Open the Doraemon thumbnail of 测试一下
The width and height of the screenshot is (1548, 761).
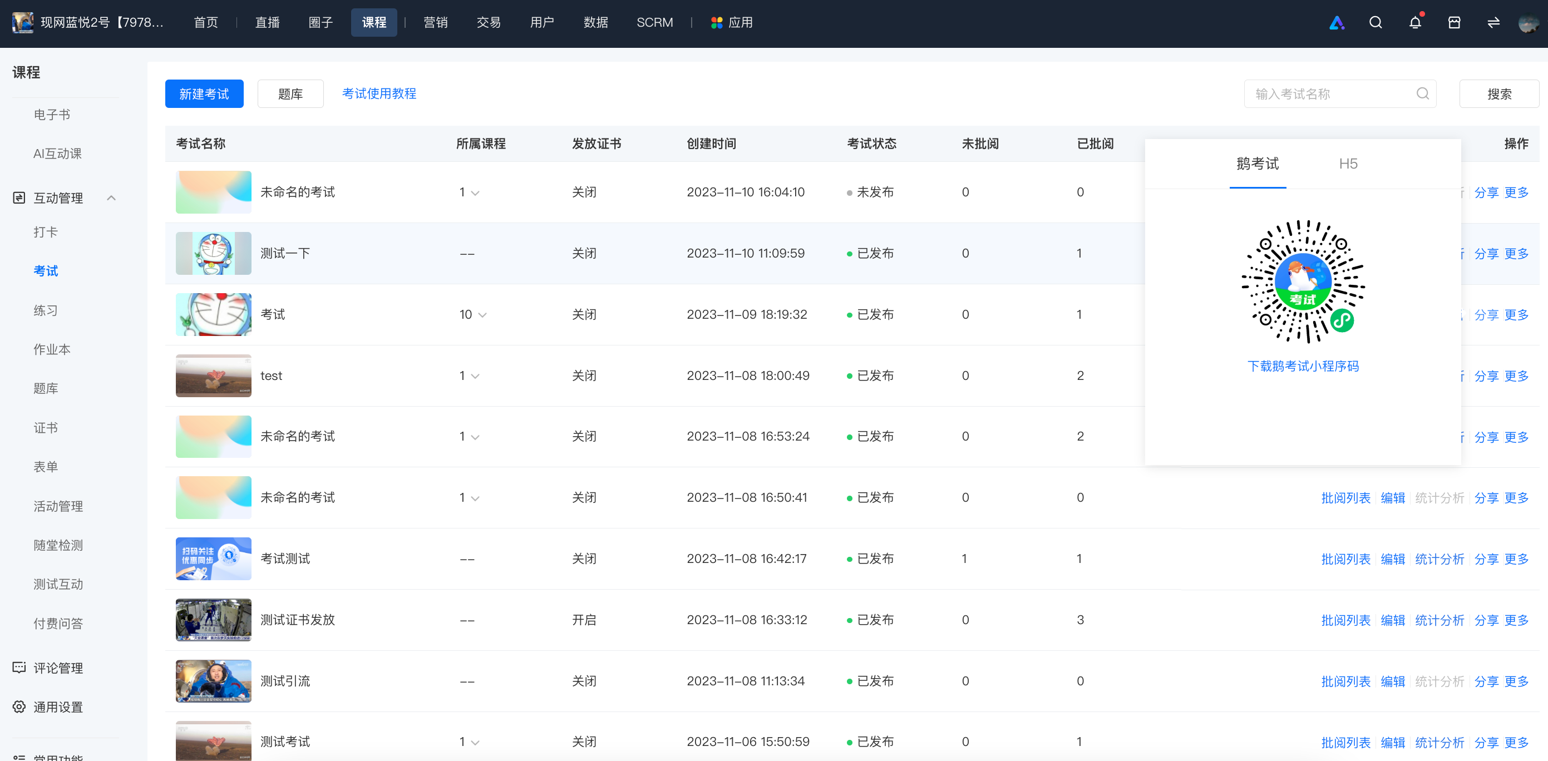click(x=213, y=253)
